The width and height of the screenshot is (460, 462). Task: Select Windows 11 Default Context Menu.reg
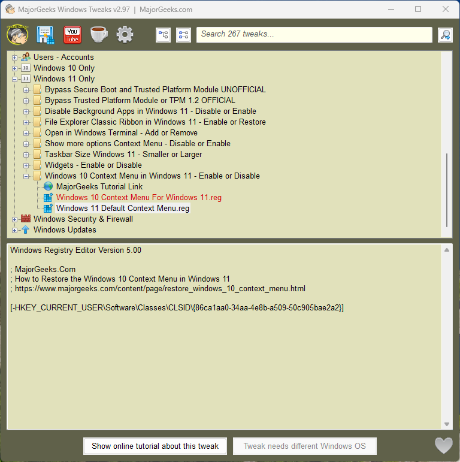123,208
